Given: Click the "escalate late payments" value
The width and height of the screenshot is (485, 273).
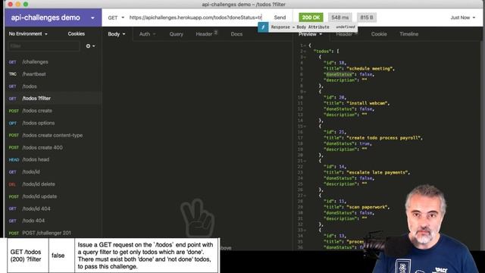Looking at the screenshot, I should (377, 172).
